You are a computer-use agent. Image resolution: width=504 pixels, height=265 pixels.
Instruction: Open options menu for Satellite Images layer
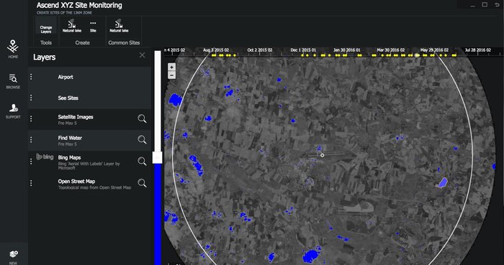click(x=31, y=119)
